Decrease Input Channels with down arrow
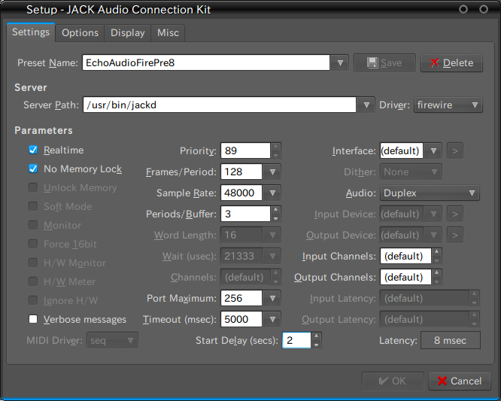Screen dimensions: 501x401 437,260
